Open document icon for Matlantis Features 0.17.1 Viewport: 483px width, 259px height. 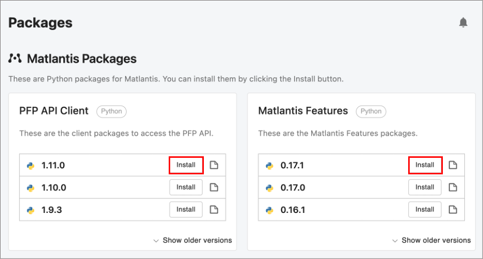[x=453, y=165]
